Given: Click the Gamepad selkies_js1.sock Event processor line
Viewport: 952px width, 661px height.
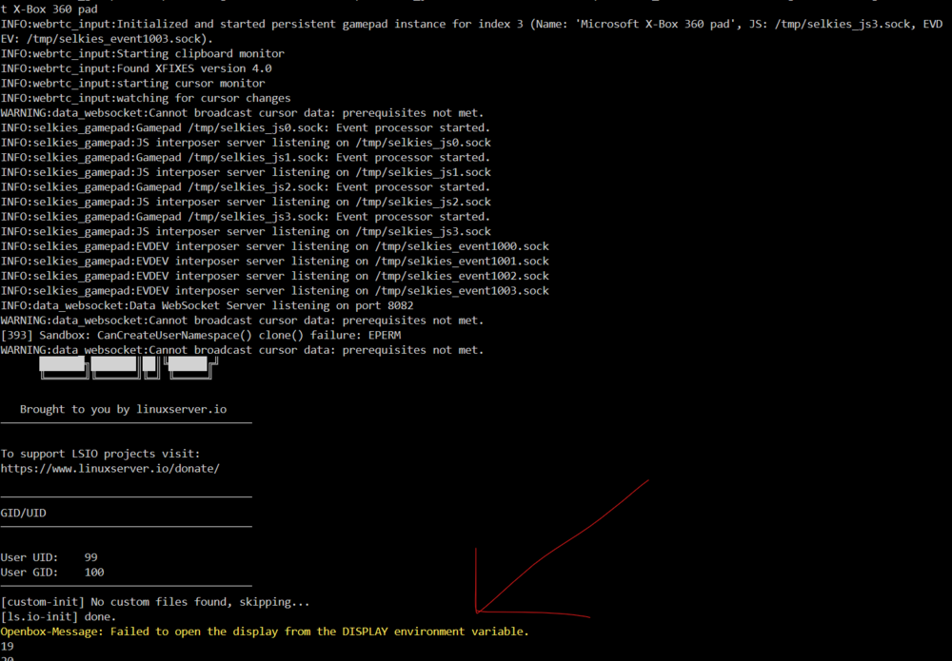Looking at the screenshot, I should pos(246,158).
